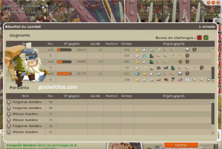Select the green ore in the 190 kamas row
Image resolution: width=222 pixels, height=149 pixels.
point(152,62)
